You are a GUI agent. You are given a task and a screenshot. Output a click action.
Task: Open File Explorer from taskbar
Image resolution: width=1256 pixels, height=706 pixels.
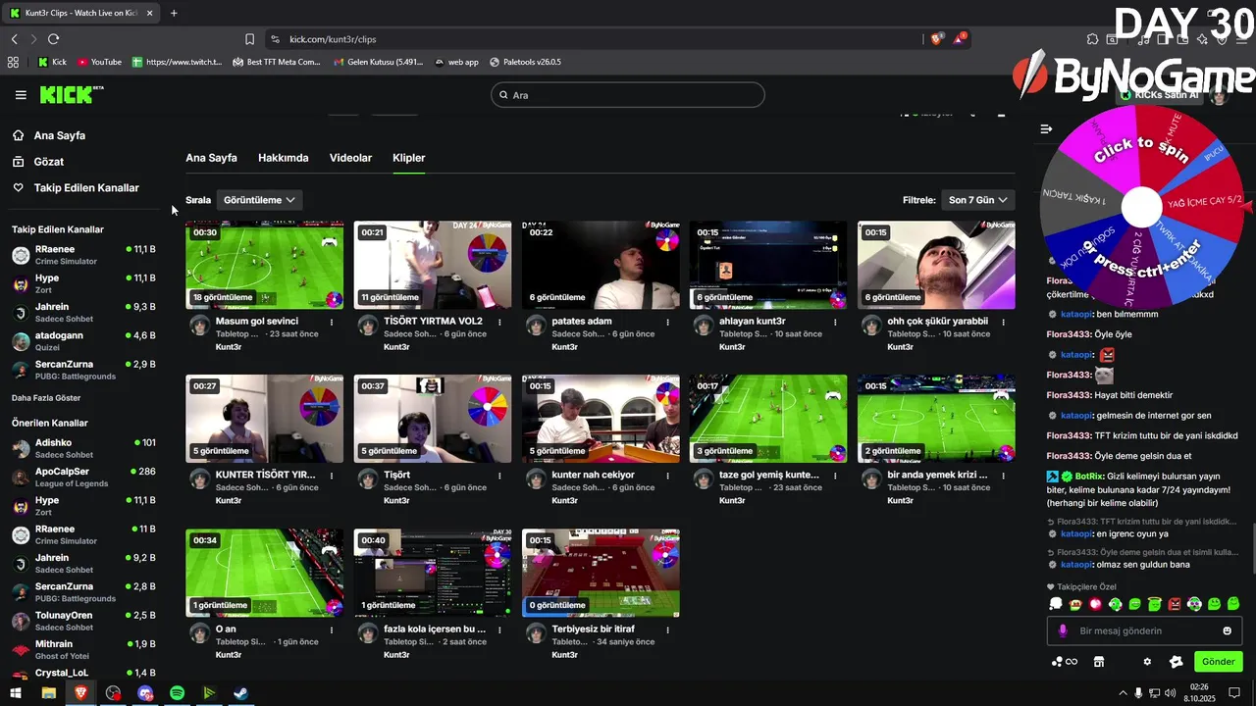tap(48, 693)
